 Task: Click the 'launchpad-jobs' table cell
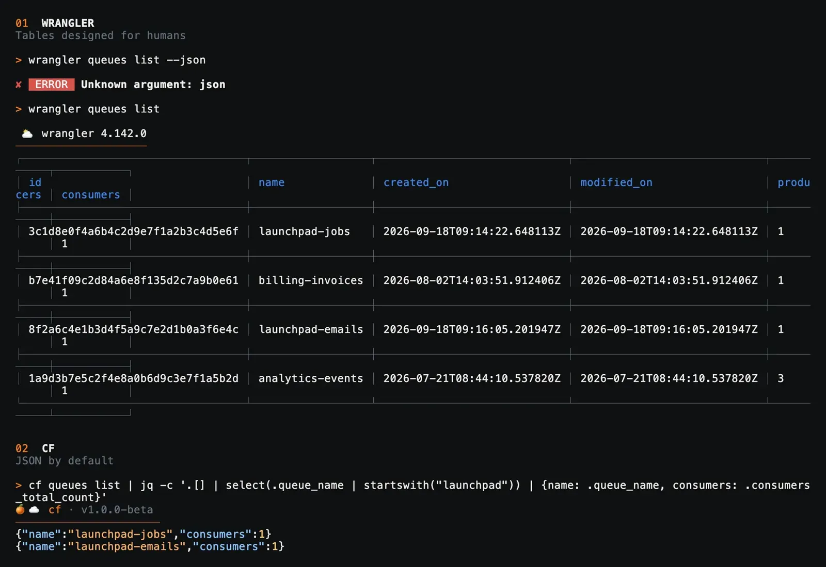click(x=305, y=231)
